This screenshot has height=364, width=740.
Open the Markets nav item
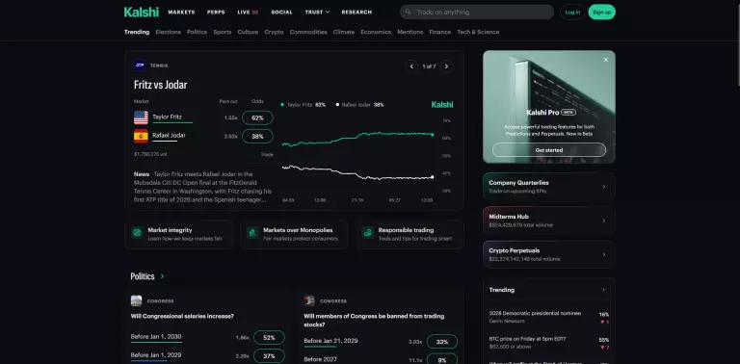coord(181,13)
